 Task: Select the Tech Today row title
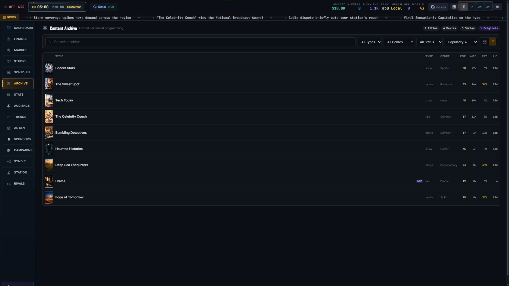[x=64, y=100]
